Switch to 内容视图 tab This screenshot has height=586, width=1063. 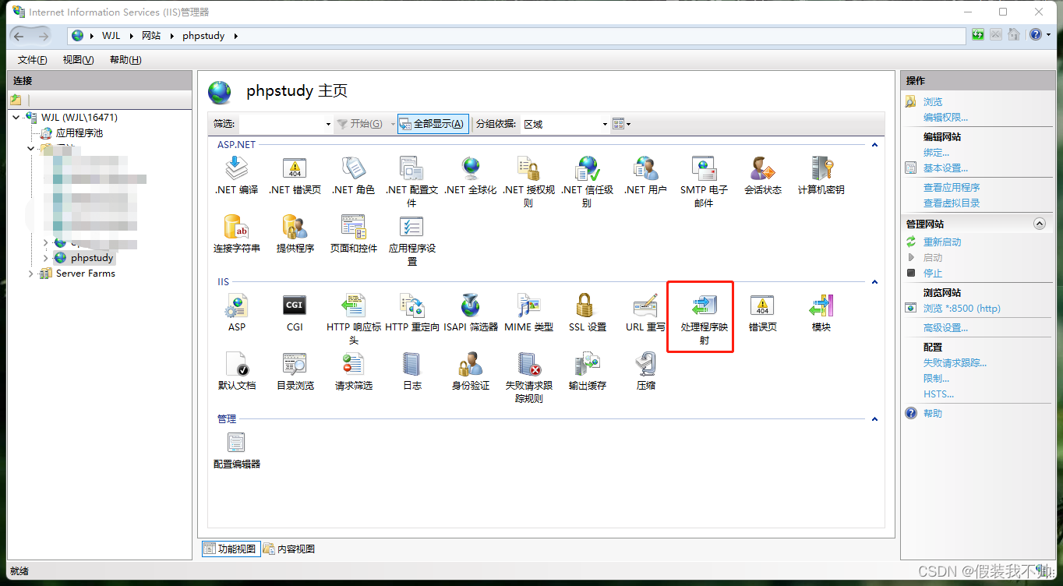point(289,549)
